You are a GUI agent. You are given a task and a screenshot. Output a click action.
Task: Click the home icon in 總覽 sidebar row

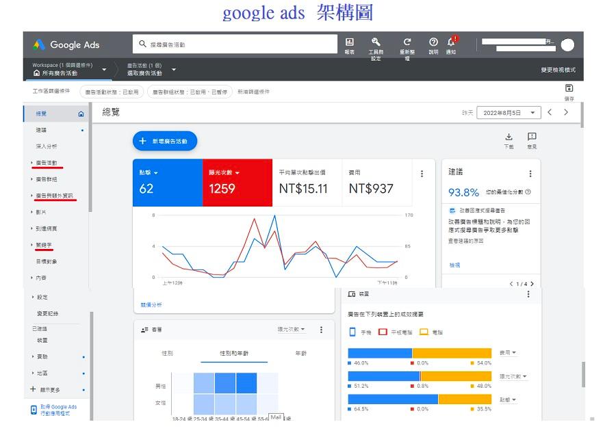[x=81, y=114]
